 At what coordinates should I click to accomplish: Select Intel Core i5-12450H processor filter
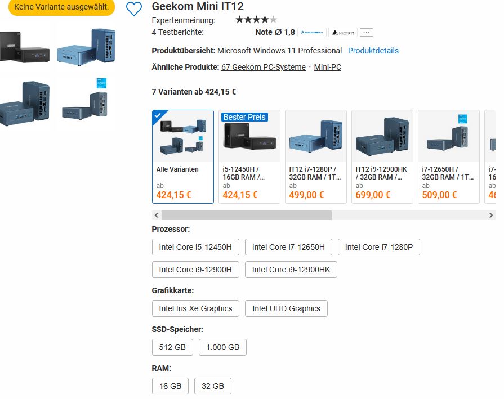195,247
